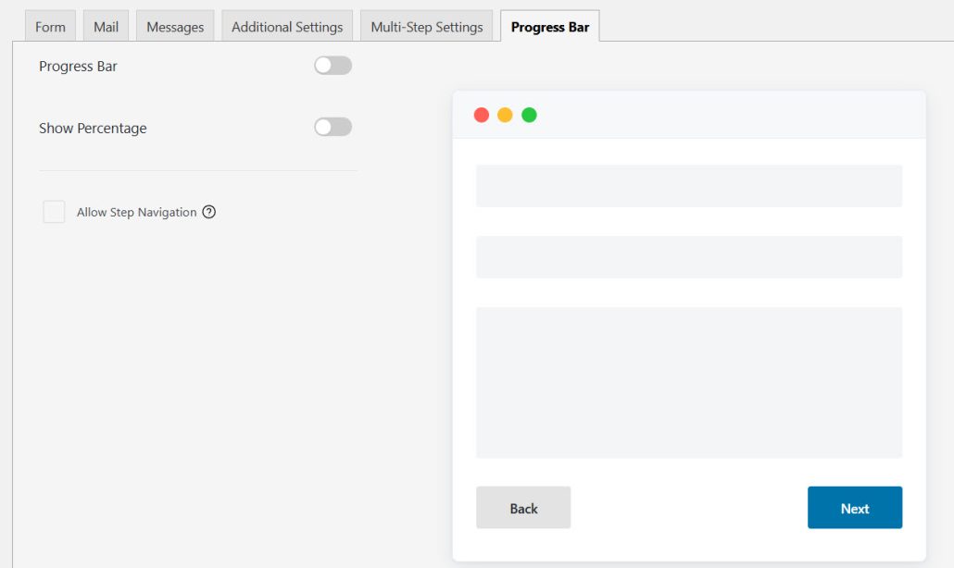Viewport: 954px width, 568px height.
Task: Click the green dot in preview window
Action: tap(529, 115)
